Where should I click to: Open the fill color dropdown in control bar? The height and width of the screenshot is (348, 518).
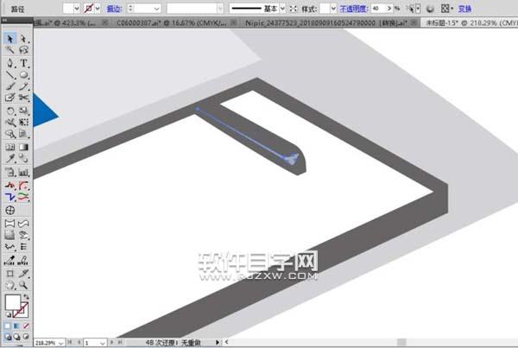77,9
